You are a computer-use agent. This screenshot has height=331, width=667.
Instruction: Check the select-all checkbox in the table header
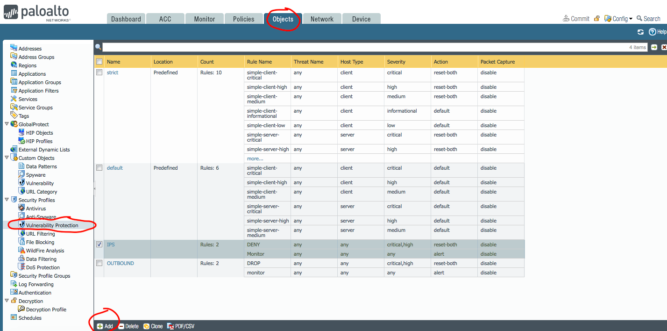[99, 61]
